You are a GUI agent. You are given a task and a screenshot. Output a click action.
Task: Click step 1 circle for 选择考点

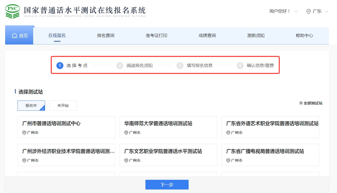(60, 65)
